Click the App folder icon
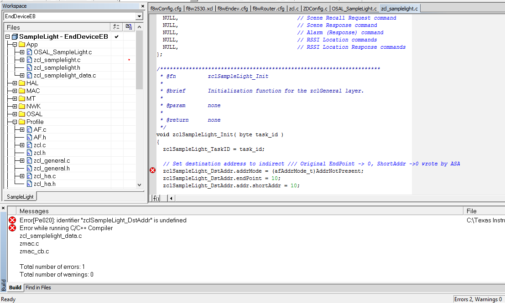The width and height of the screenshot is (505, 303). click(x=22, y=44)
